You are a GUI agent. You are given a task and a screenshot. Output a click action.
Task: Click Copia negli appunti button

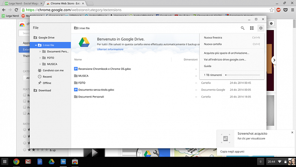[x=232, y=151]
